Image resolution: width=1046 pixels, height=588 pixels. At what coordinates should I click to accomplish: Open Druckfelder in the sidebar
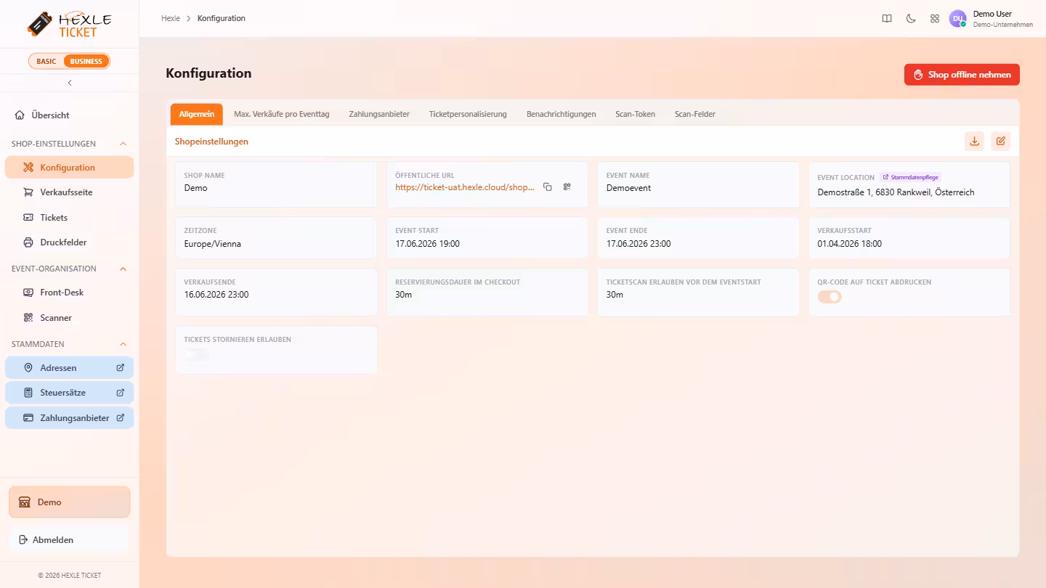tap(70, 242)
